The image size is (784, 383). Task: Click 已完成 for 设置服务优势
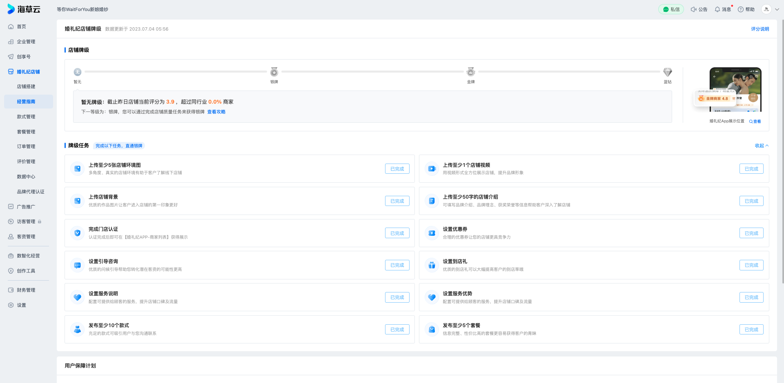(751, 297)
